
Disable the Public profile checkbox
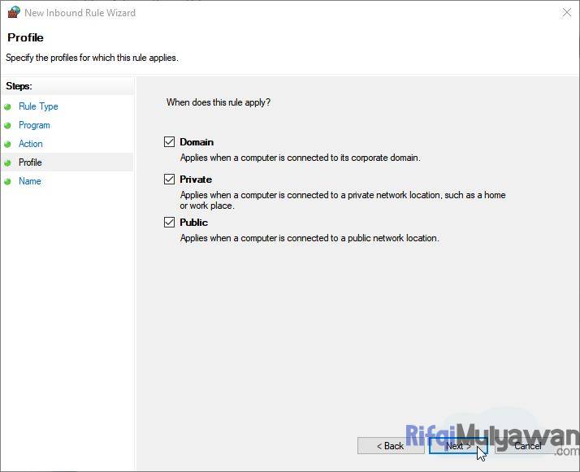(169, 223)
